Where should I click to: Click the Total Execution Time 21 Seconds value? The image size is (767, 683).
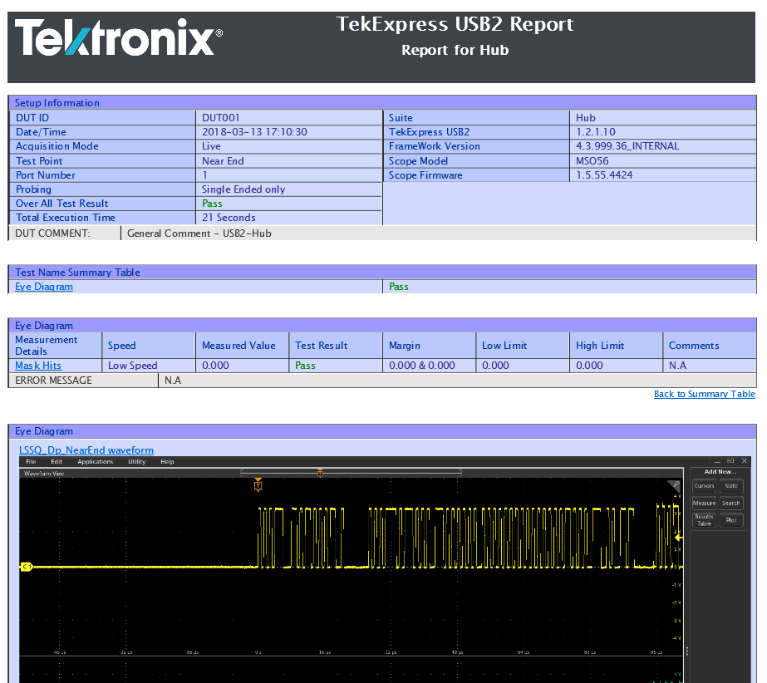[x=229, y=218]
